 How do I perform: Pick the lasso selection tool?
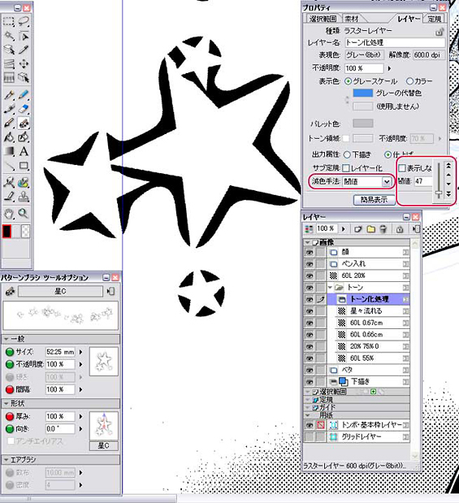(x=24, y=22)
